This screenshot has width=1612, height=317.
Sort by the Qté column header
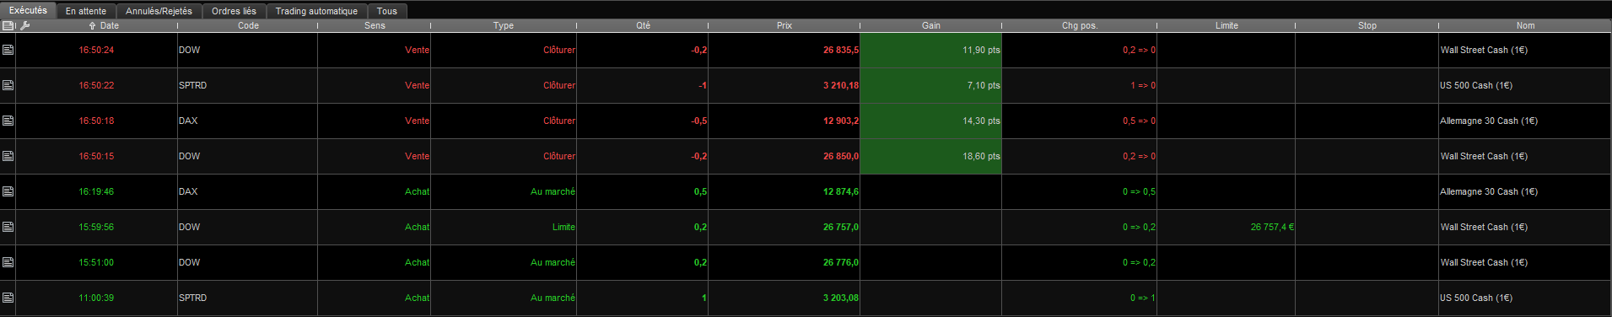[643, 25]
